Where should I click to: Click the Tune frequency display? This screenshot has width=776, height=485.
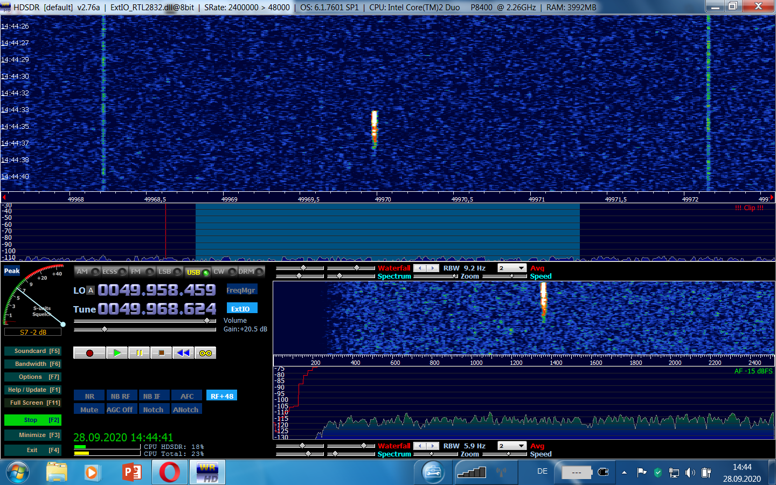(157, 309)
